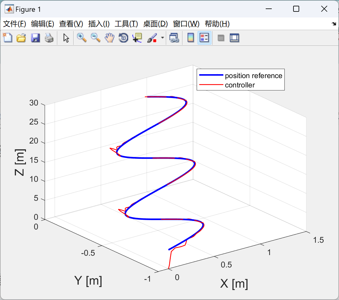Select the X [m] axis label
The width and height of the screenshot is (339, 300).
[234, 283]
